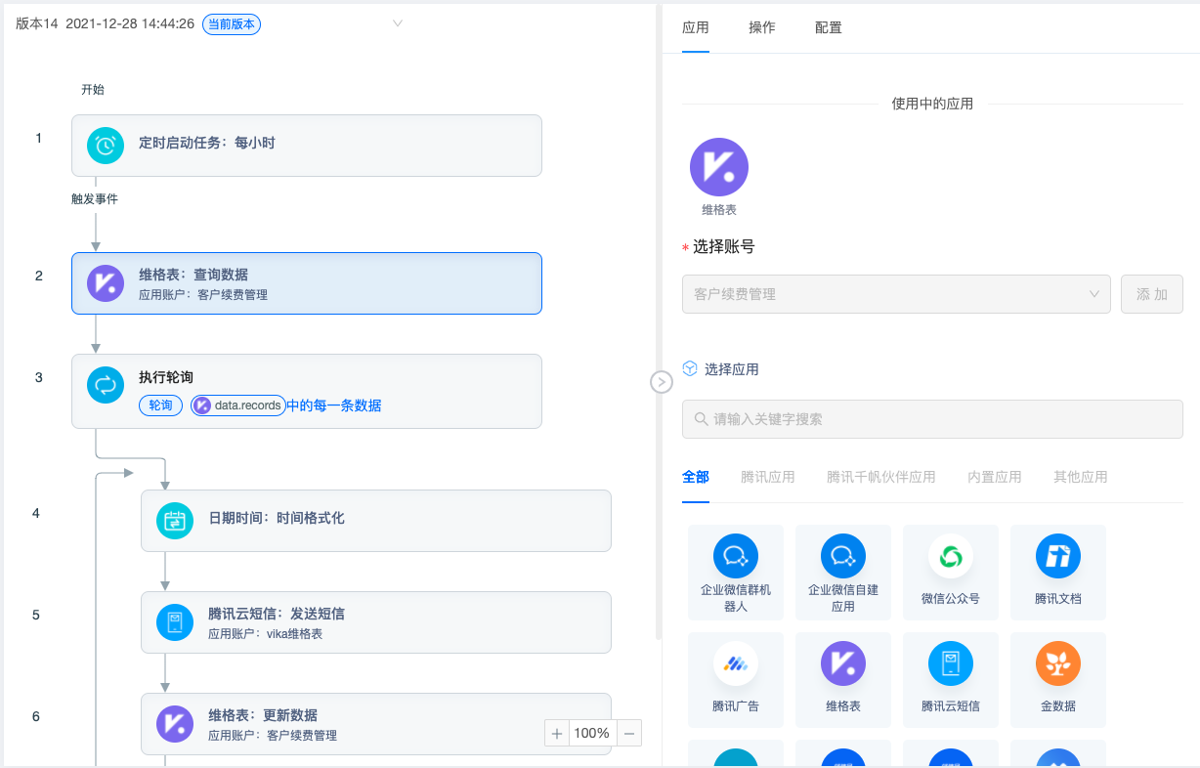The width and height of the screenshot is (1200, 768).
Task: Click the SMS icon in the 发送短信 step
Action: pyautogui.click(x=175, y=622)
